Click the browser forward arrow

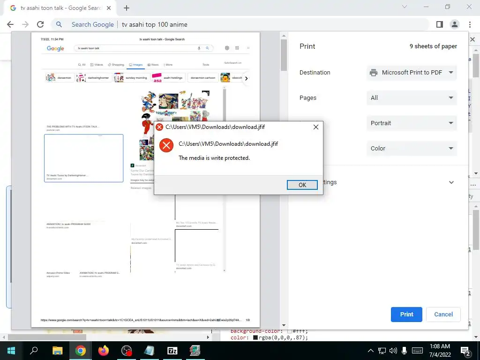pyautogui.click(x=25, y=24)
